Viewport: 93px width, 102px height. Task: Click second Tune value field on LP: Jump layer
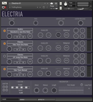pos(23,62)
